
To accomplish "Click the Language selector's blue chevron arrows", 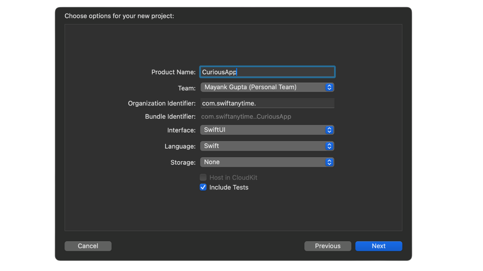I will pos(329,146).
